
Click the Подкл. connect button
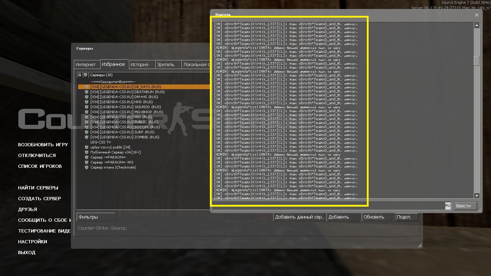pos(407,217)
